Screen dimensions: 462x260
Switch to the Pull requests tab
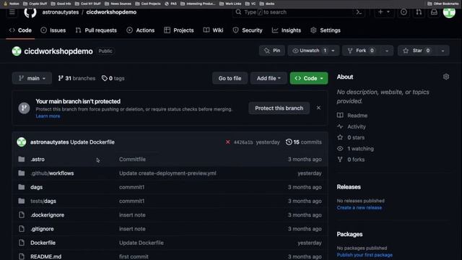tap(96, 30)
